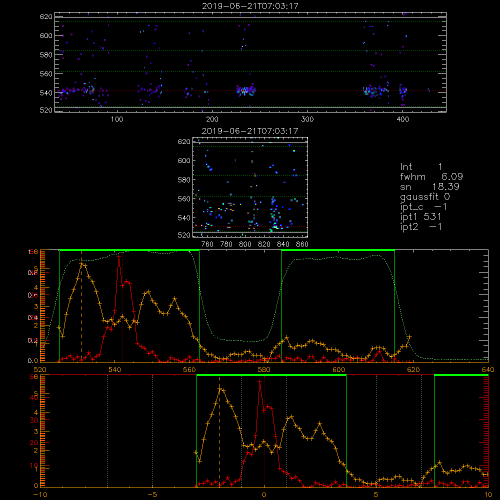500x500 pixels.
Task: Click the red dotted vertical line at zero in bottom plot
Action: pos(264,432)
